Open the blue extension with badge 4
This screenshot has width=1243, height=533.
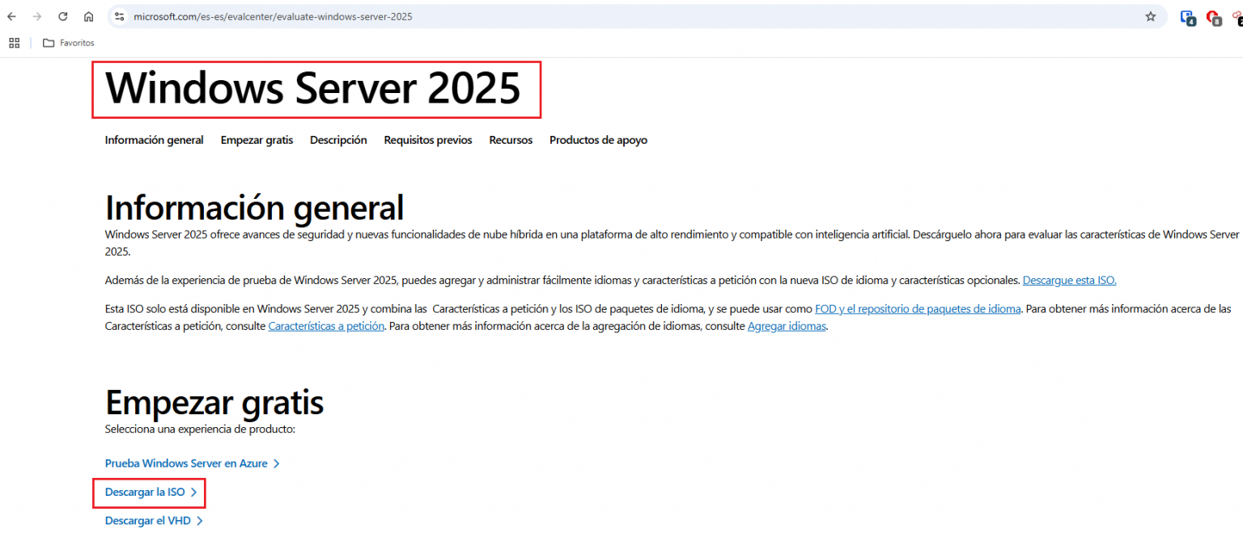pos(1187,17)
